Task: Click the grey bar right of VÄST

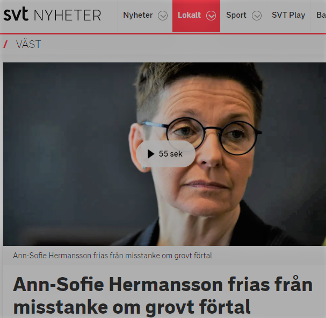Action: [x=183, y=44]
